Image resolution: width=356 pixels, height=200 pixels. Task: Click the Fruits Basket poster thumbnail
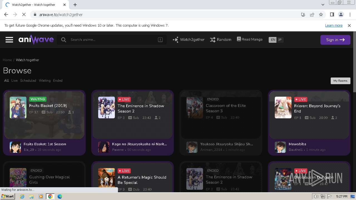click(x=18, y=107)
